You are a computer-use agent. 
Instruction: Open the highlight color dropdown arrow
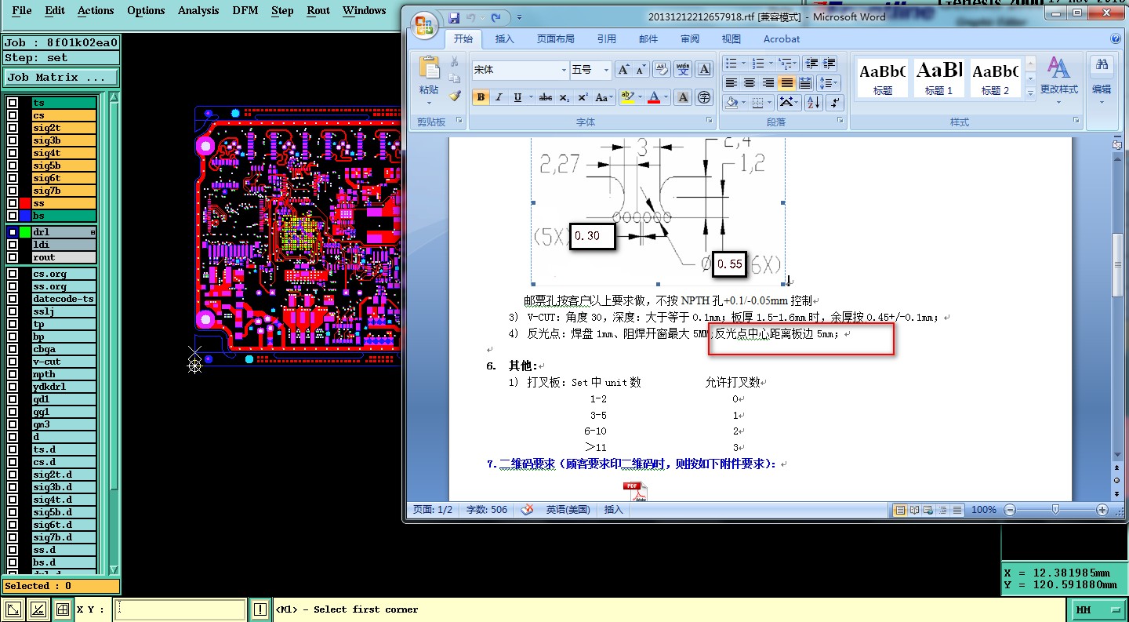[x=639, y=97]
